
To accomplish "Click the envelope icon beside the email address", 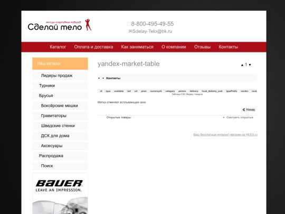I will click(x=130, y=31).
